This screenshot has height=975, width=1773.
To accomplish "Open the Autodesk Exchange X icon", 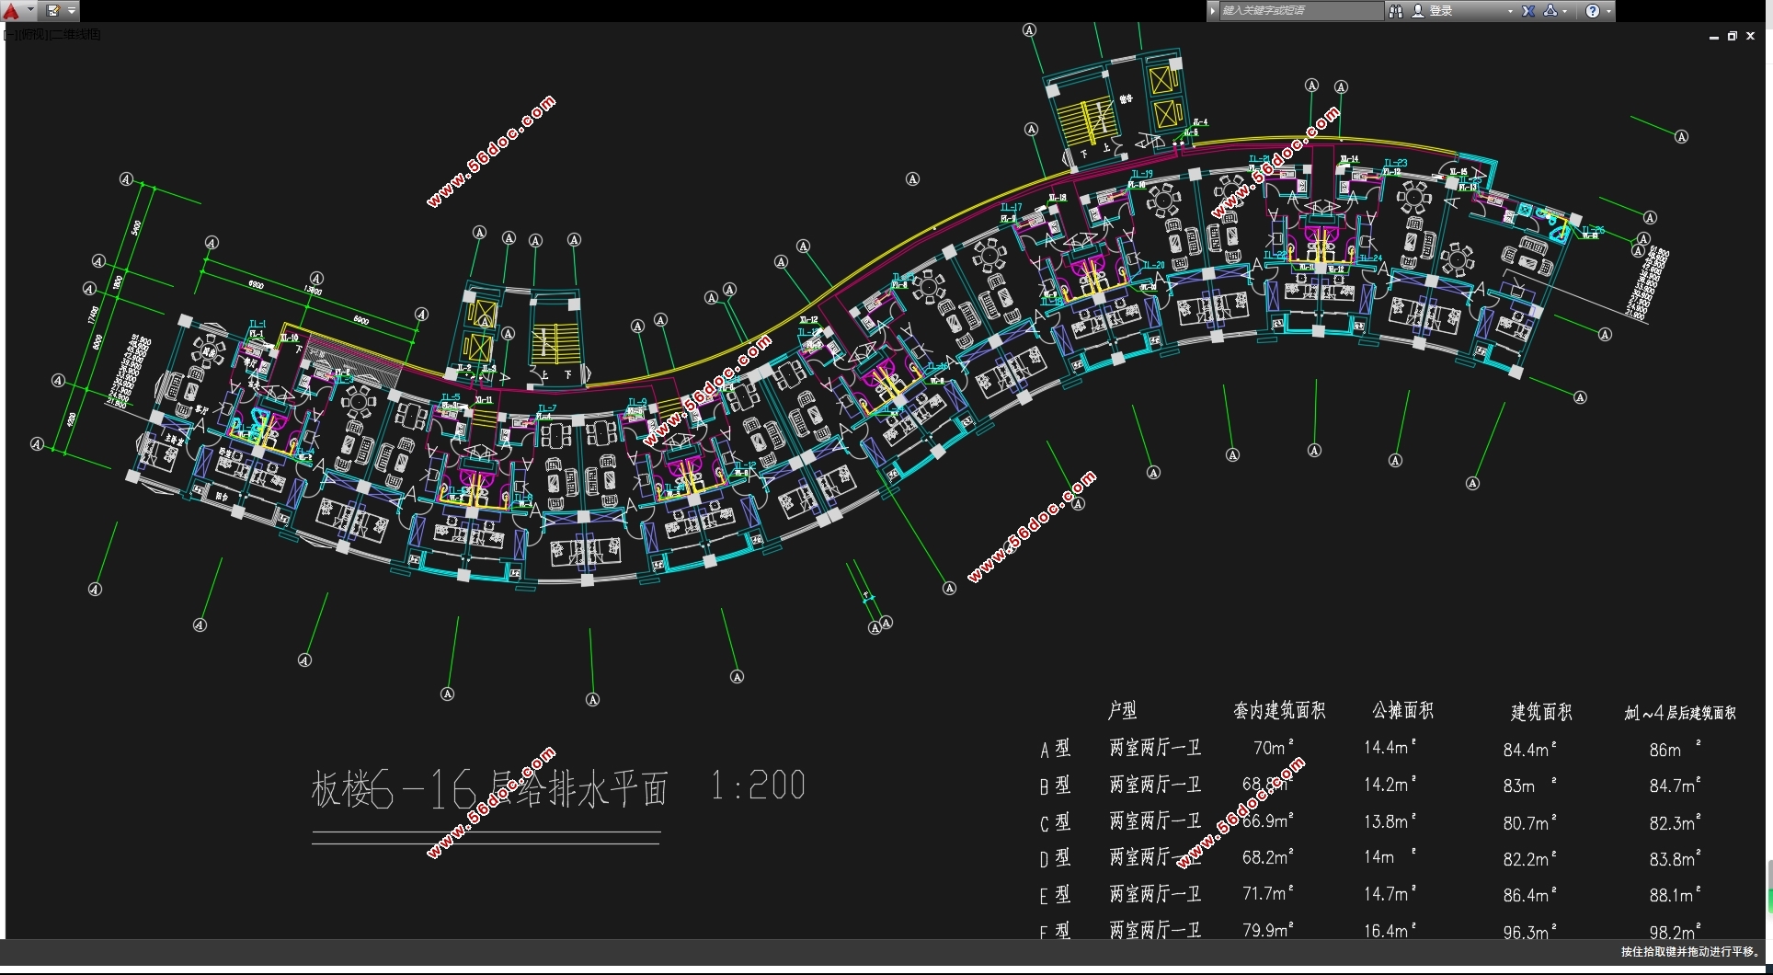I will 1528,11.
